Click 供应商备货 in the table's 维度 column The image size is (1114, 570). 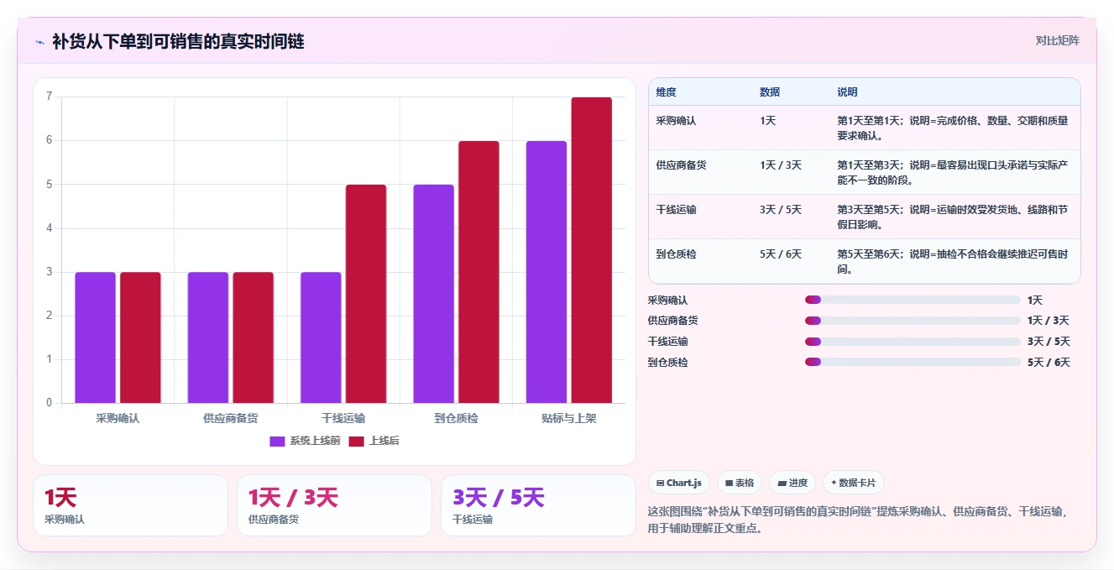point(682,165)
